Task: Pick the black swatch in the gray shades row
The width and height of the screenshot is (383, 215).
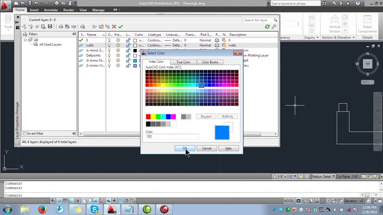Action: tap(148, 124)
